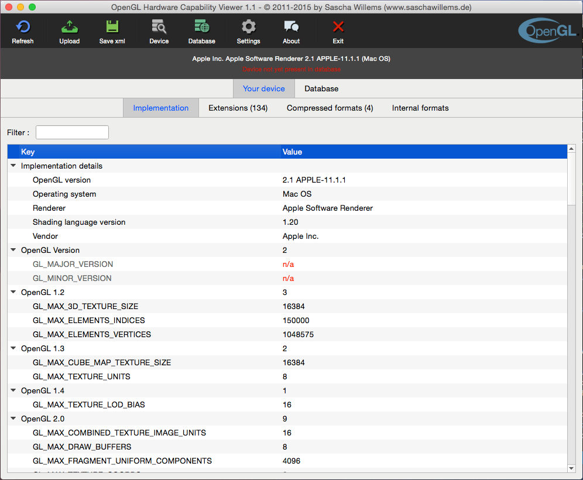Viewport: 583px width, 480px height.
Task: Sort by the Value column header
Action: (423, 152)
